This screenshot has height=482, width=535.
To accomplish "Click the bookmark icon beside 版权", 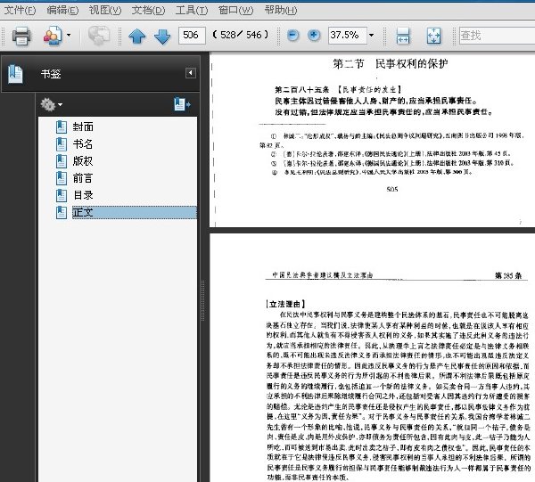I will pos(62,161).
